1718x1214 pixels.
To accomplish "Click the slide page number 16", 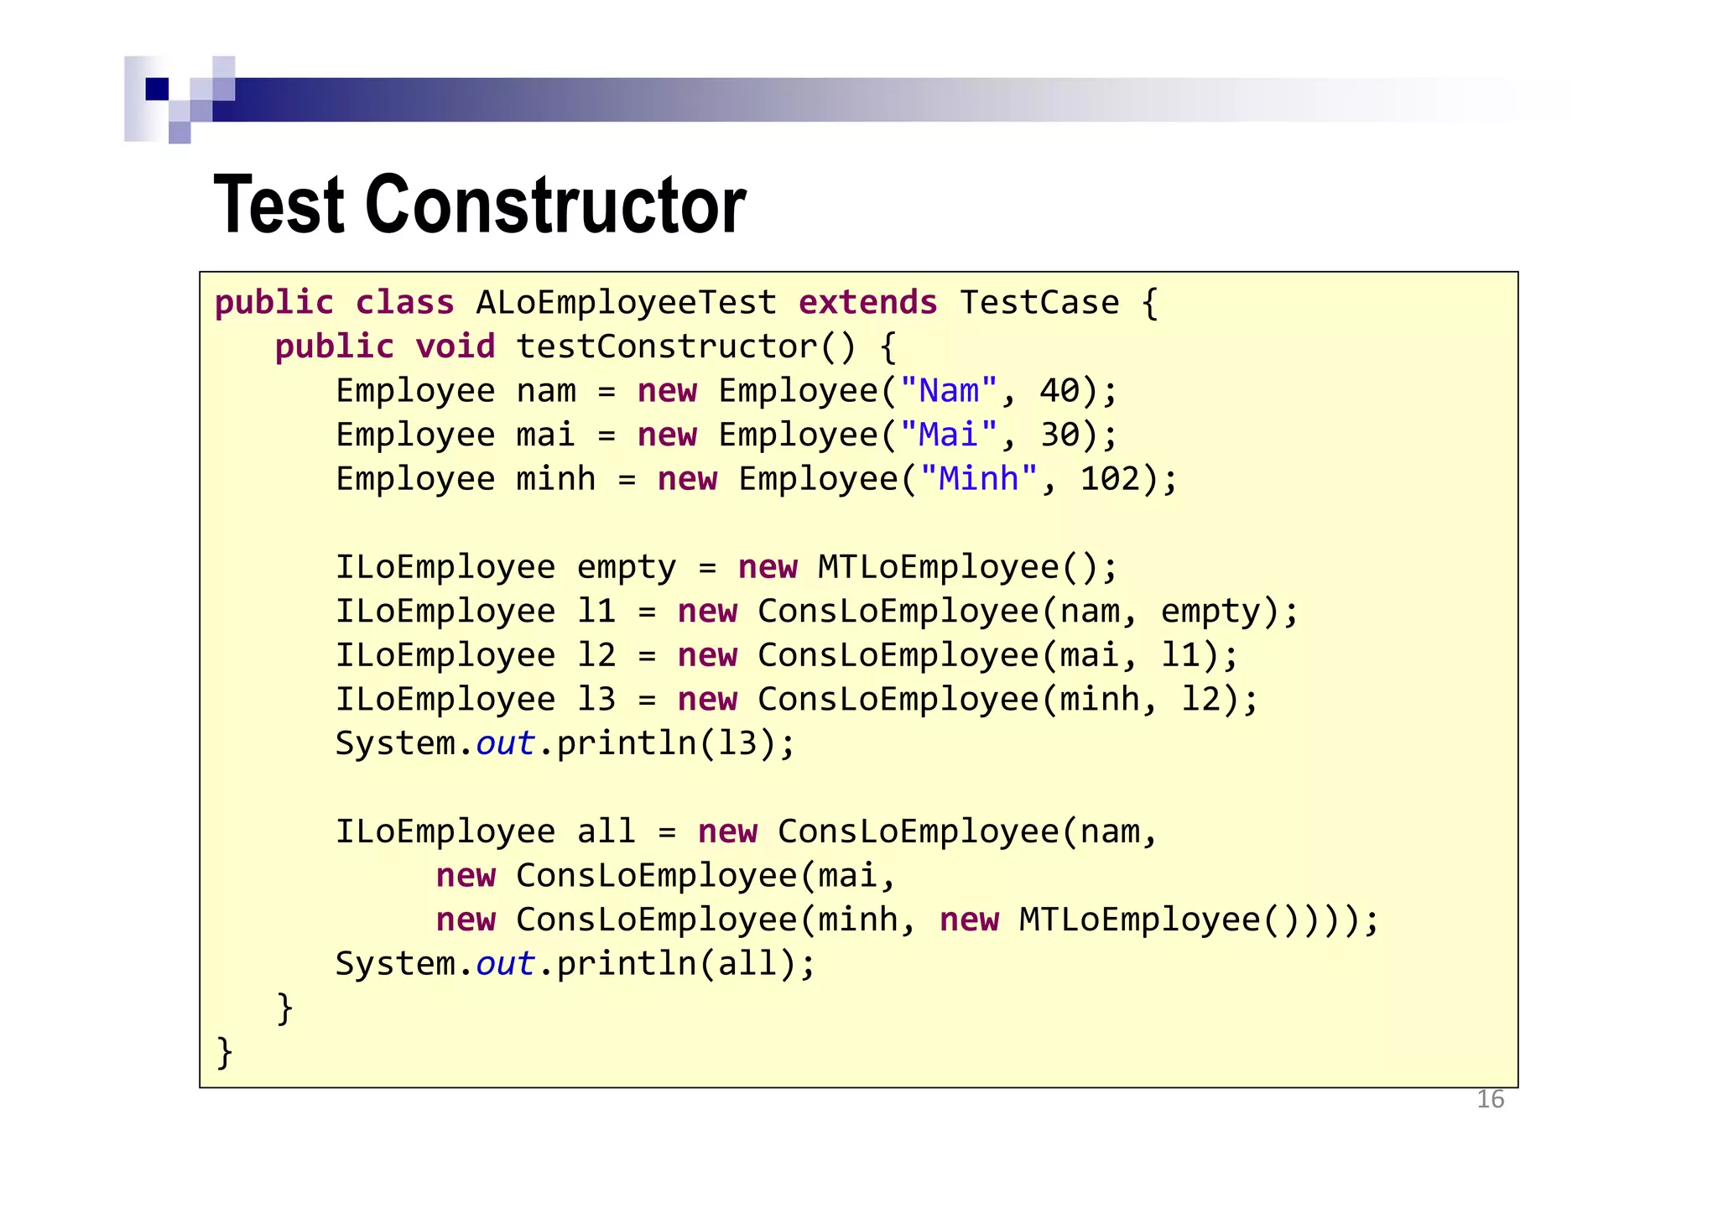I will pos(1490,1099).
